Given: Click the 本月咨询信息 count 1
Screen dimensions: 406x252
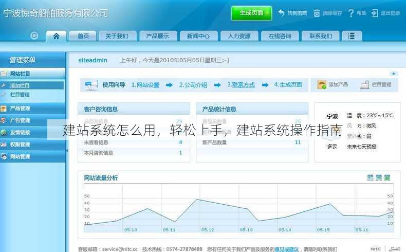Looking at the screenshot, I should 180,153.
